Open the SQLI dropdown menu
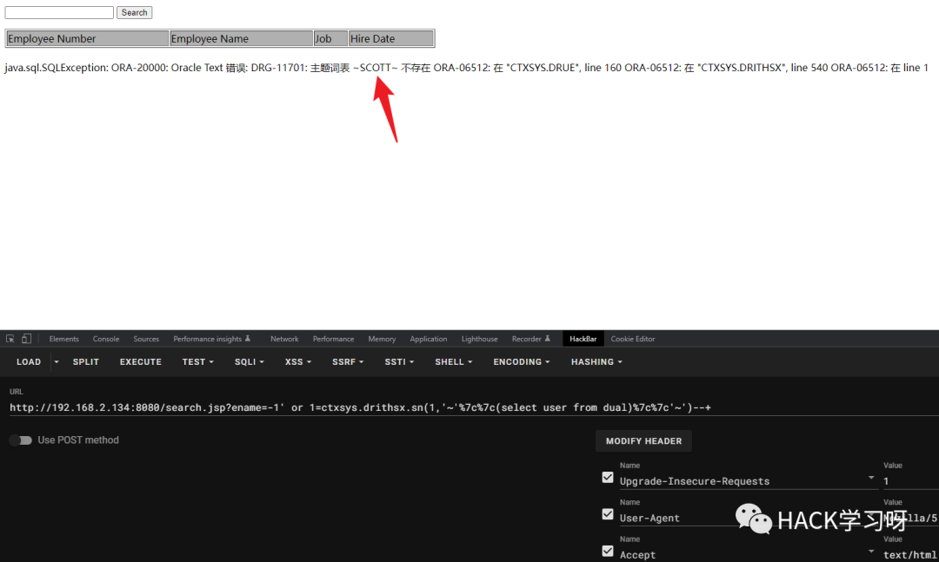Viewport: 939px width, 562px height. [x=250, y=362]
